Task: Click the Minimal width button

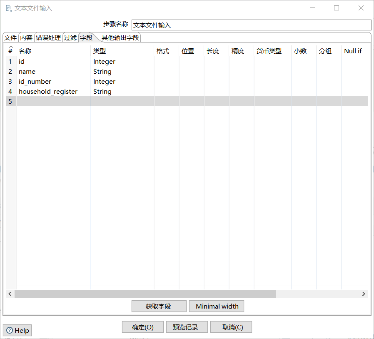Action: (x=217, y=306)
